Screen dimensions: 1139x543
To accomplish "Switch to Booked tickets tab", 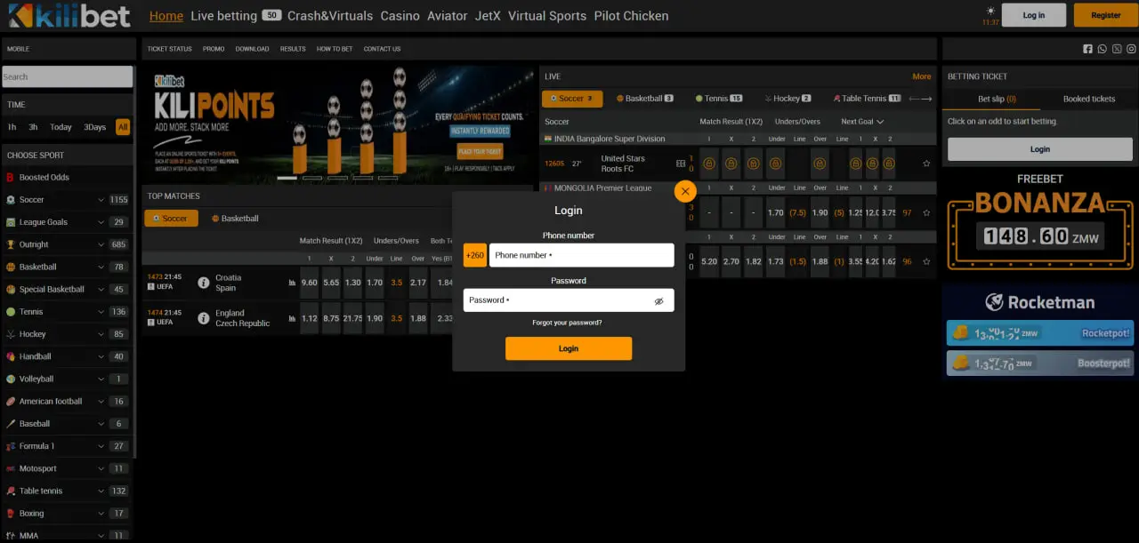I will [x=1088, y=99].
